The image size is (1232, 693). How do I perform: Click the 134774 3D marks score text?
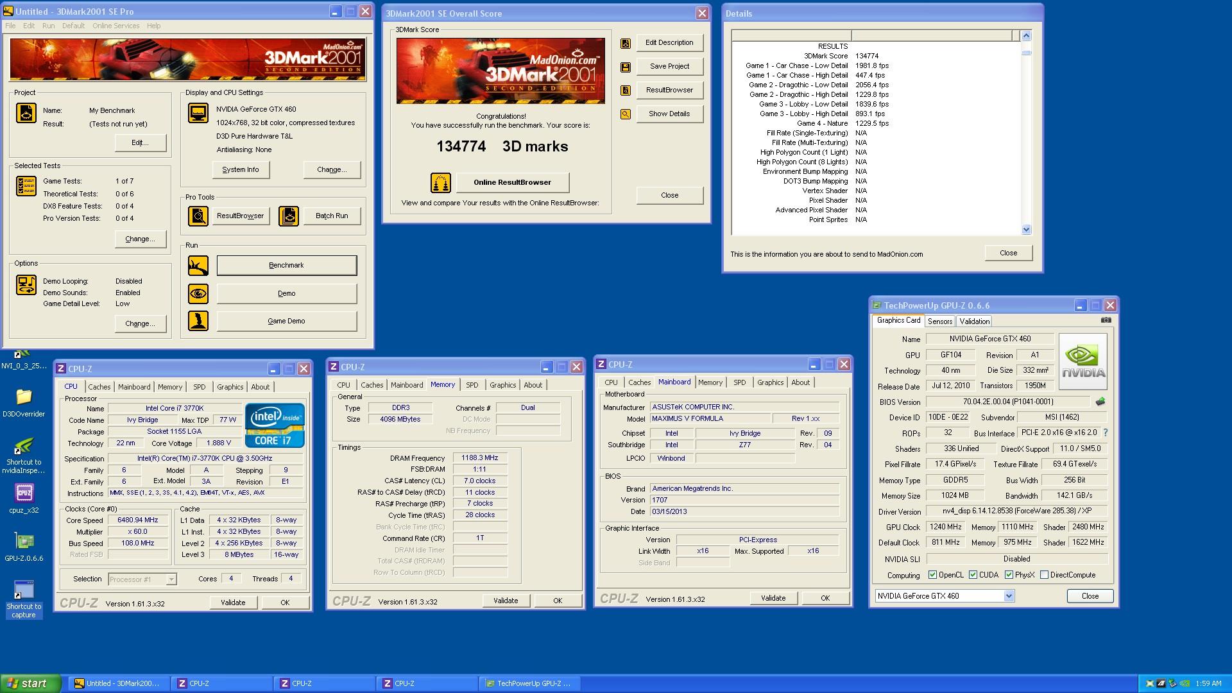(x=502, y=147)
